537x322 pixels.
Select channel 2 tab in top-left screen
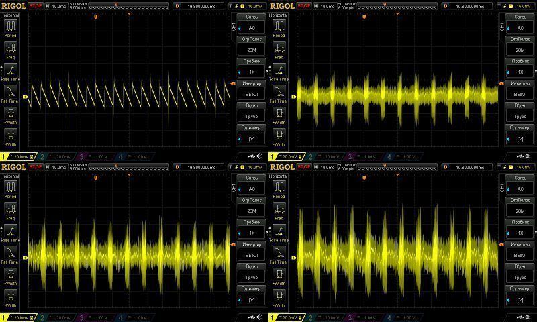pyautogui.click(x=56, y=157)
